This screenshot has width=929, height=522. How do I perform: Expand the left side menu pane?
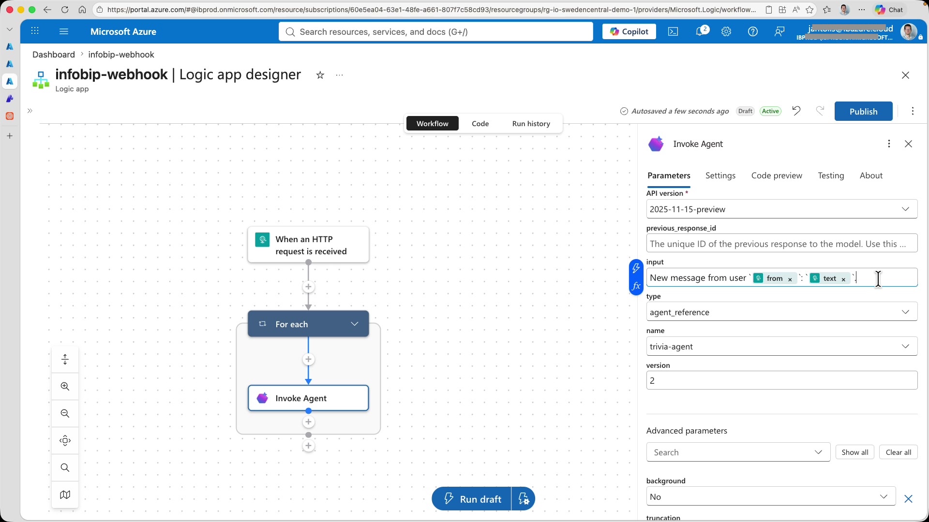point(30,111)
